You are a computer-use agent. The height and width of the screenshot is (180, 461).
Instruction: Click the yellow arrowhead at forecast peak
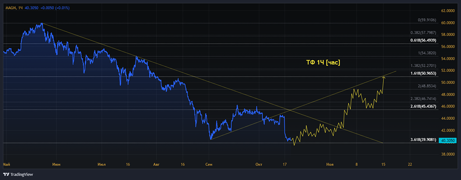click(384, 77)
